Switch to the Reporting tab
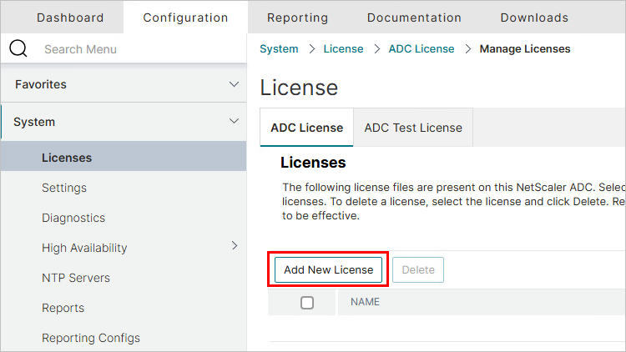 (297, 18)
